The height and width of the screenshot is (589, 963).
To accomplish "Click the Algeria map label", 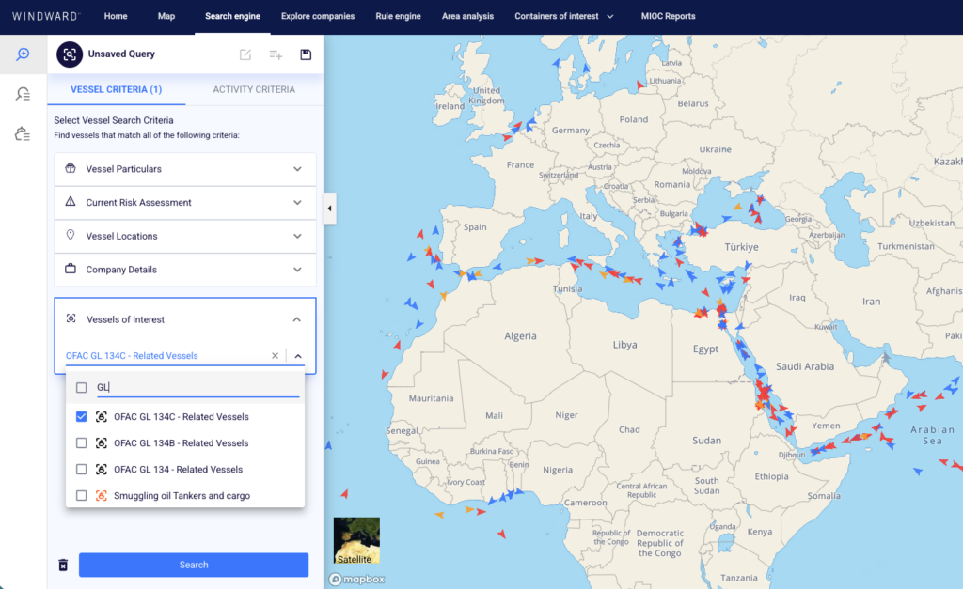I will coord(520,336).
